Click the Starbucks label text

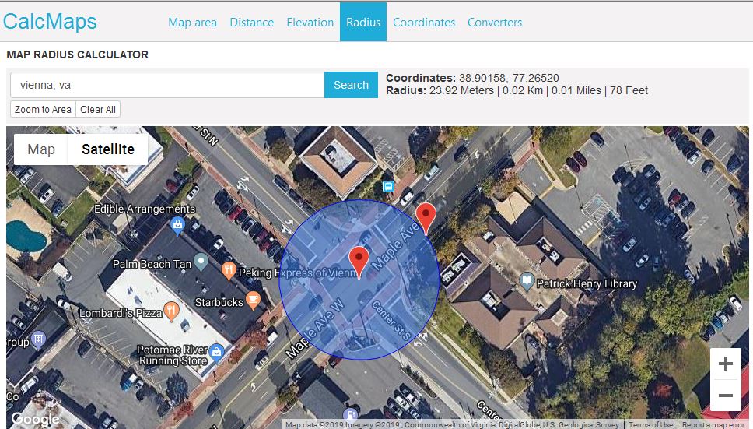(x=219, y=302)
